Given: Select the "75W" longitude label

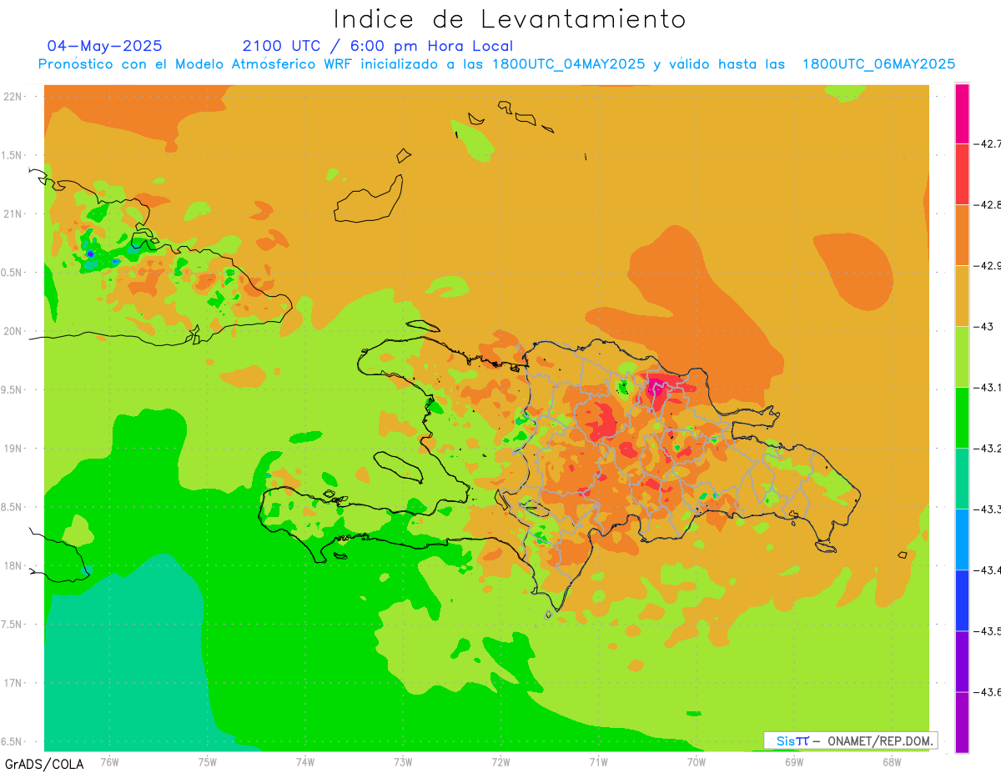Looking at the screenshot, I should (208, 761).
